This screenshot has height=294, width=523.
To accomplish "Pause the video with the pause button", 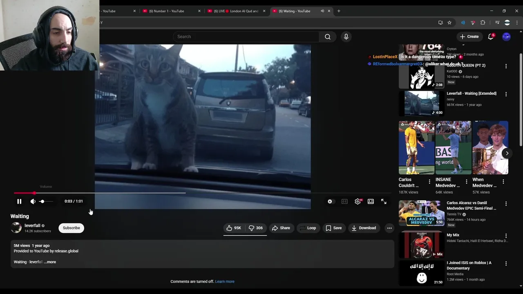I will 19,201.
